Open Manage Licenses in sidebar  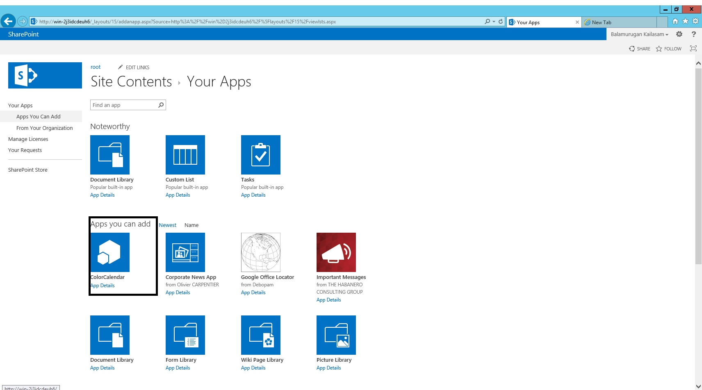(x=28, y=139)
